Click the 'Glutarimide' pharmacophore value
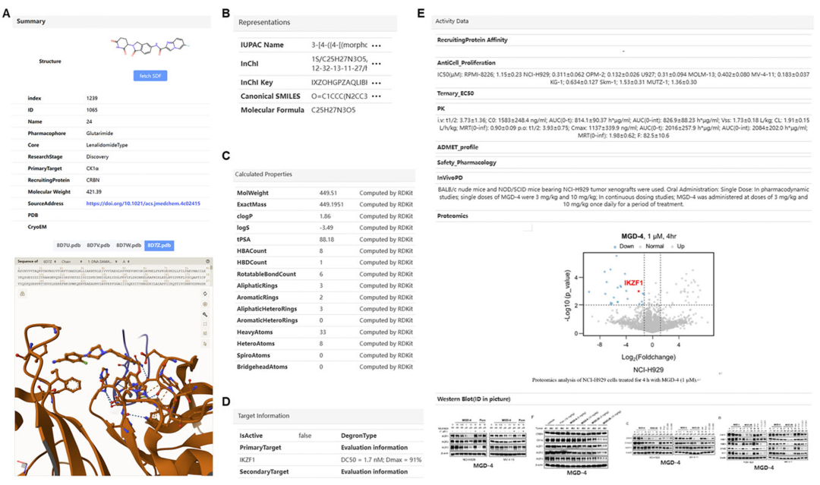The width and height of the screenshot is (820, 485). click(x=99, y=134)
